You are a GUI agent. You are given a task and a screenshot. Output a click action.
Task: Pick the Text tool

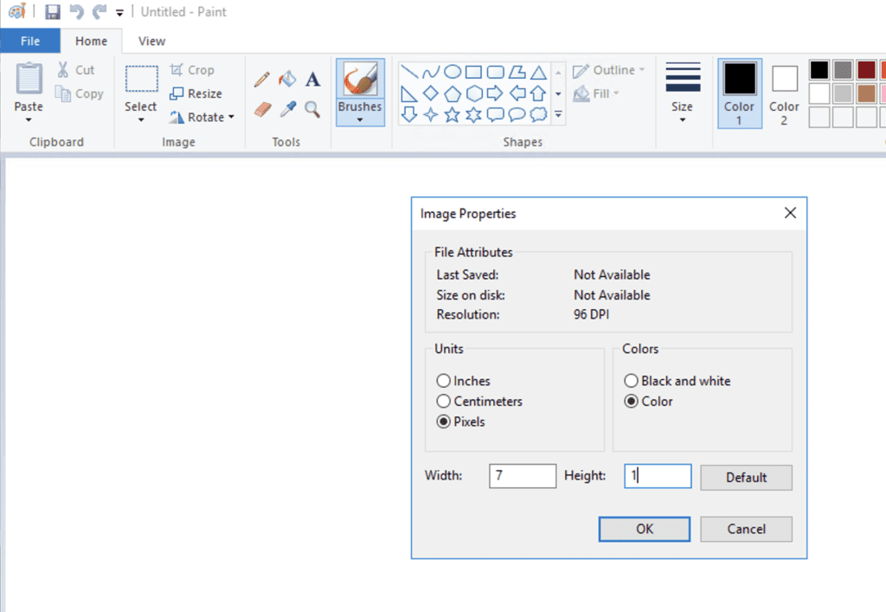[312, 79]
